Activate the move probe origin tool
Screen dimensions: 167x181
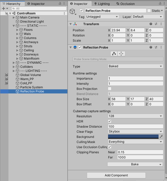click(121, 54)
